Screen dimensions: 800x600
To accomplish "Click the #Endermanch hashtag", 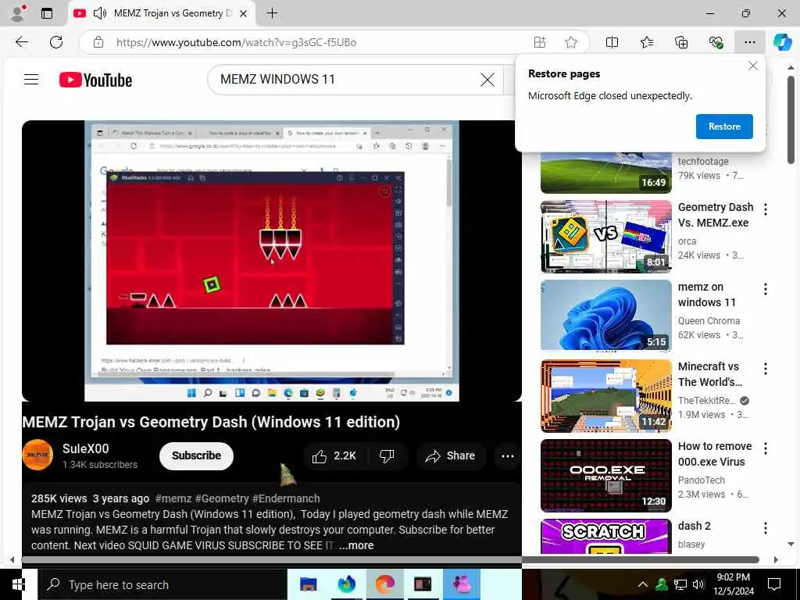I will [x=286, y=498].
